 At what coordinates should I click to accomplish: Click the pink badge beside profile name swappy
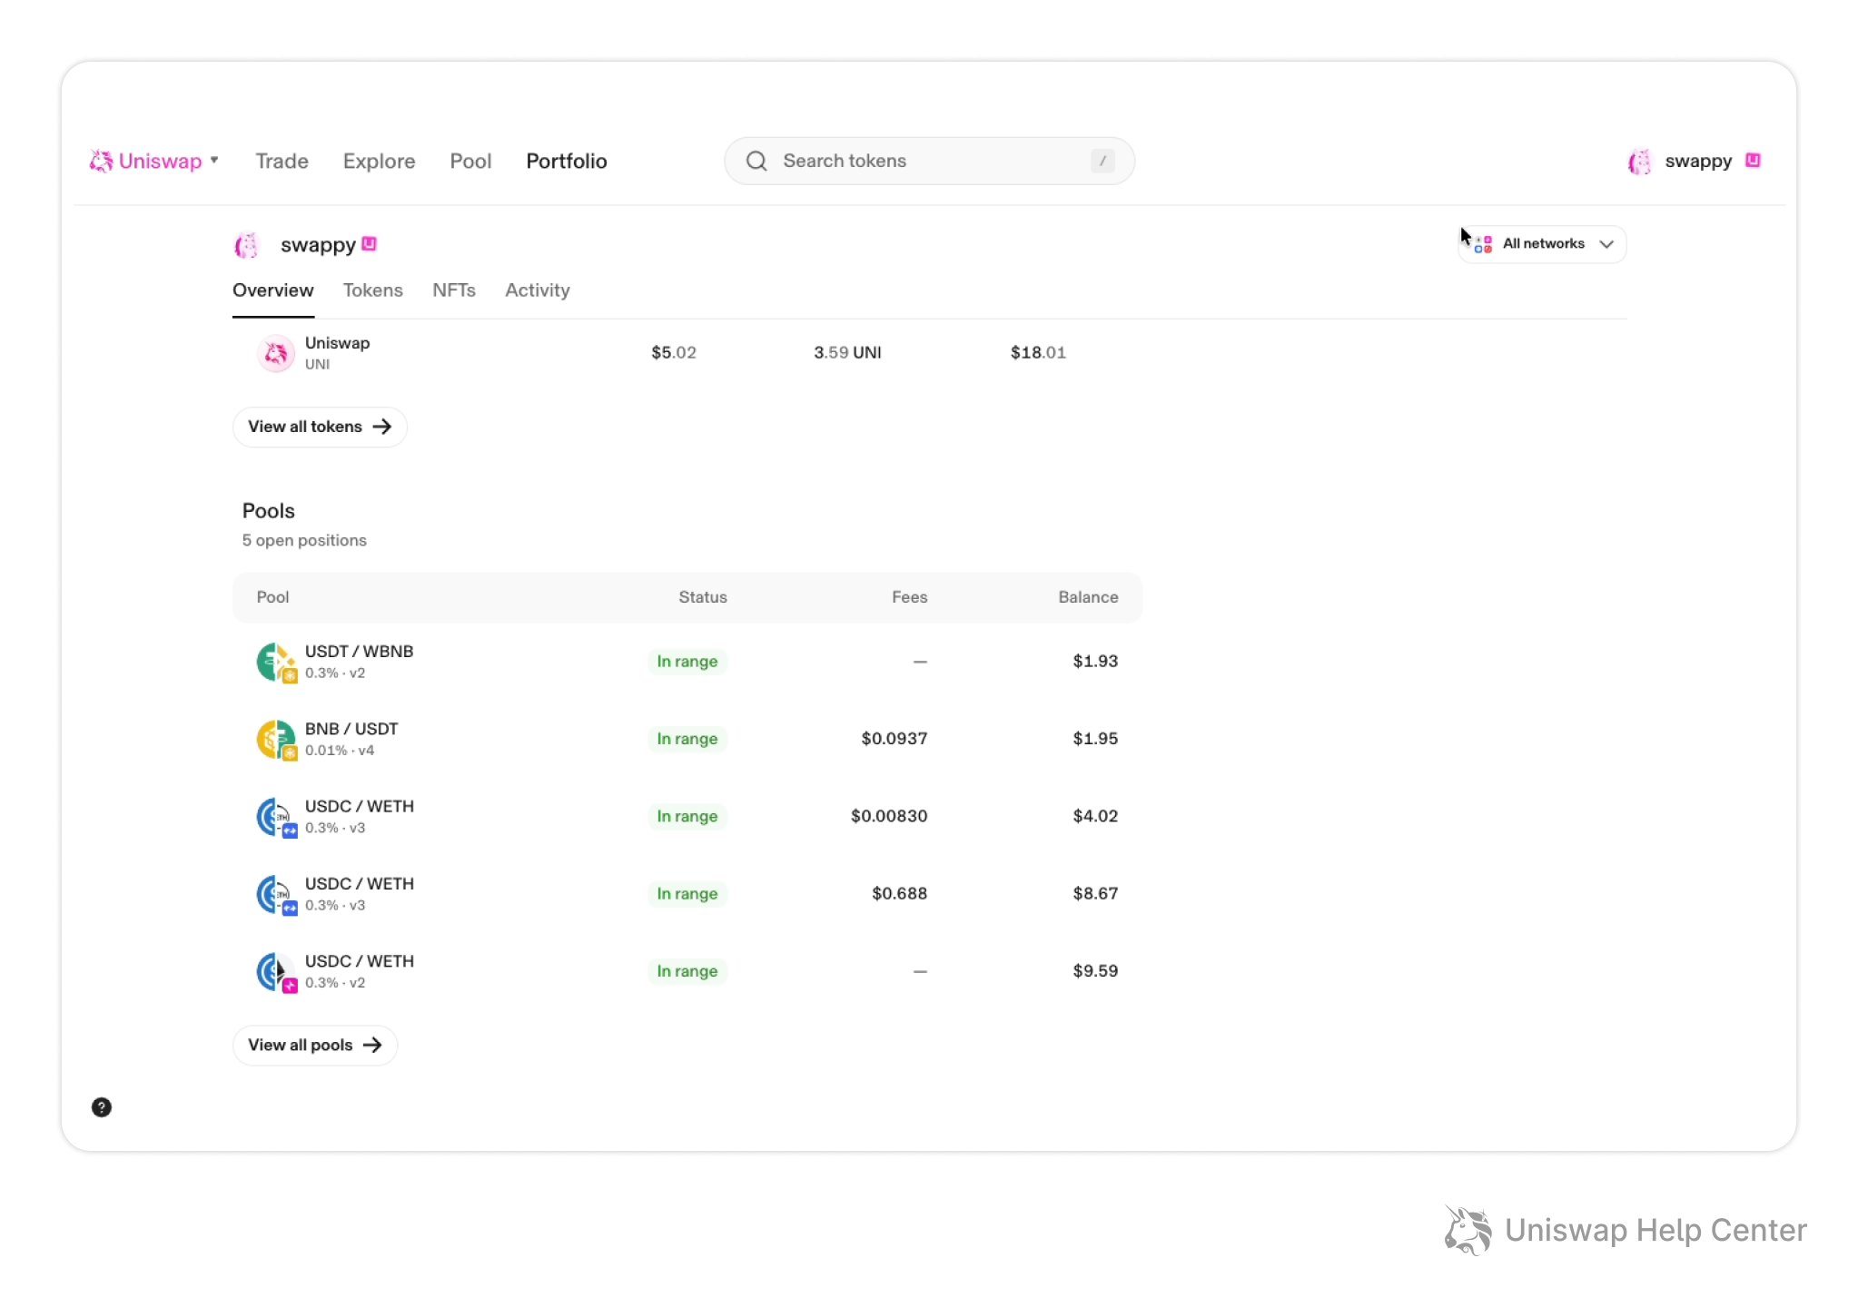point(369,244)
